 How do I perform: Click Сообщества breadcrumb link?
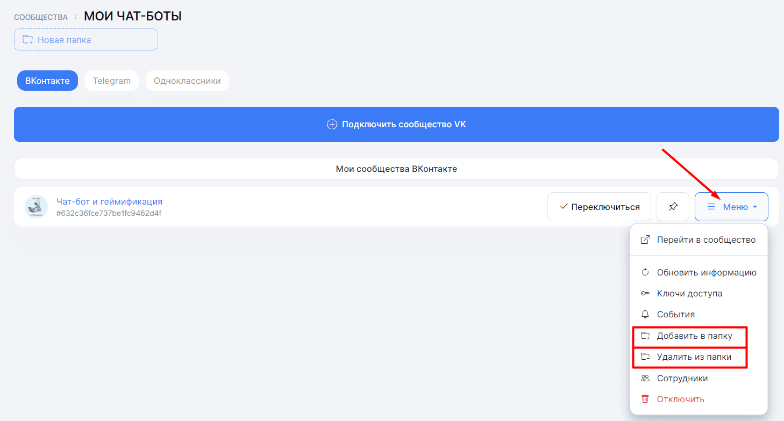pos(41,17)
